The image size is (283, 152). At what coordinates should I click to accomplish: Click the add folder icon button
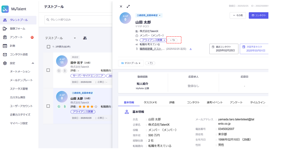tap(150, 63)
